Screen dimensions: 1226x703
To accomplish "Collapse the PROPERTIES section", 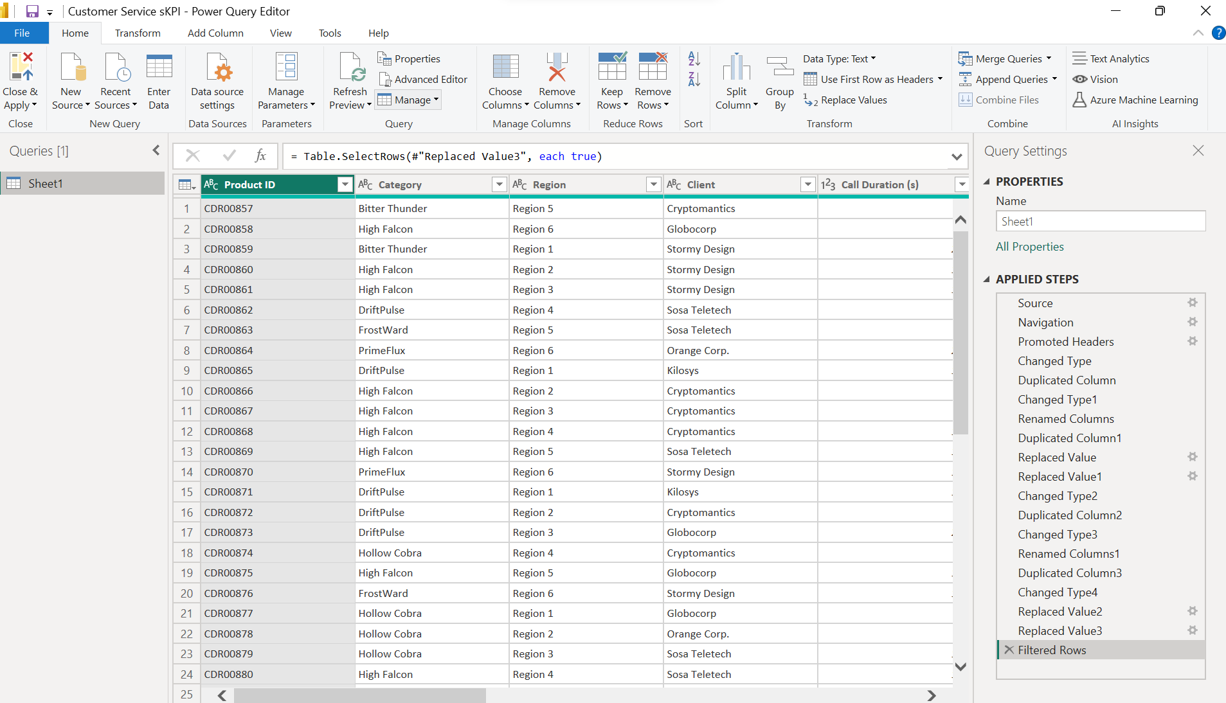I will pyautogui.click(x=987, y=182).
